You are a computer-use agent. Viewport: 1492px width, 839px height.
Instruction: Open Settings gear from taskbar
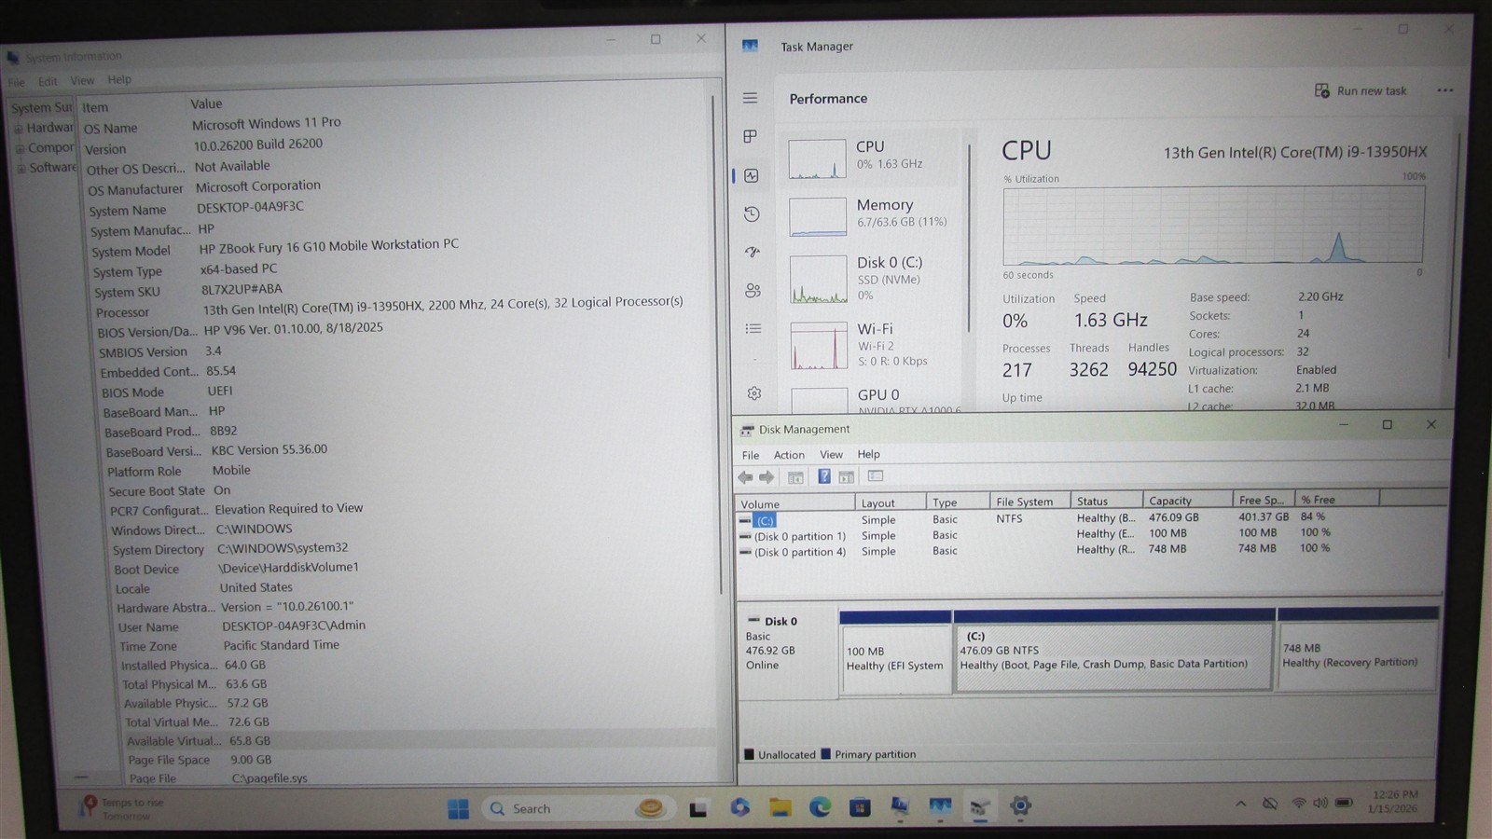pyautogui.click(x=1020, y=806)
